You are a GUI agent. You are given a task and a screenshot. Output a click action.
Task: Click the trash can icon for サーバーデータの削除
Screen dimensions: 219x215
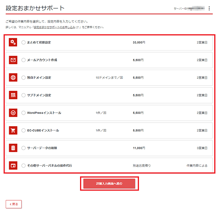tap(13, 148)
